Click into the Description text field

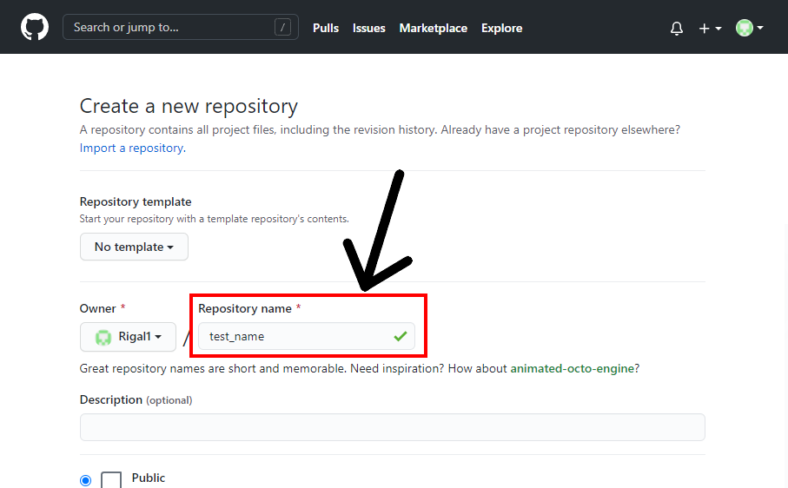click(x=393, y=427)
